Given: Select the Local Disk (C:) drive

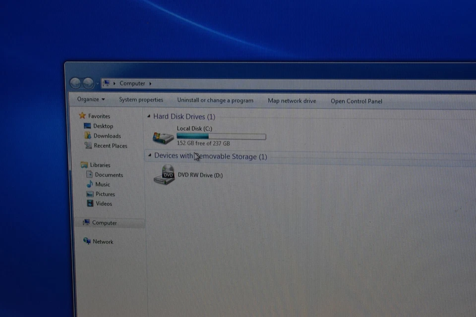Looking at the screenshot, I should coord(163,137).
